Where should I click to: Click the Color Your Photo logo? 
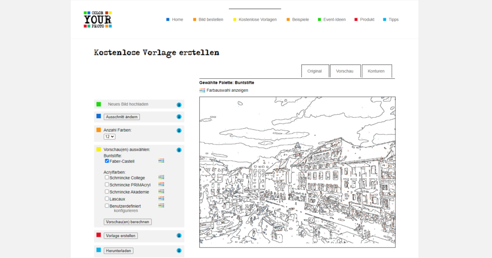point(98,20)
